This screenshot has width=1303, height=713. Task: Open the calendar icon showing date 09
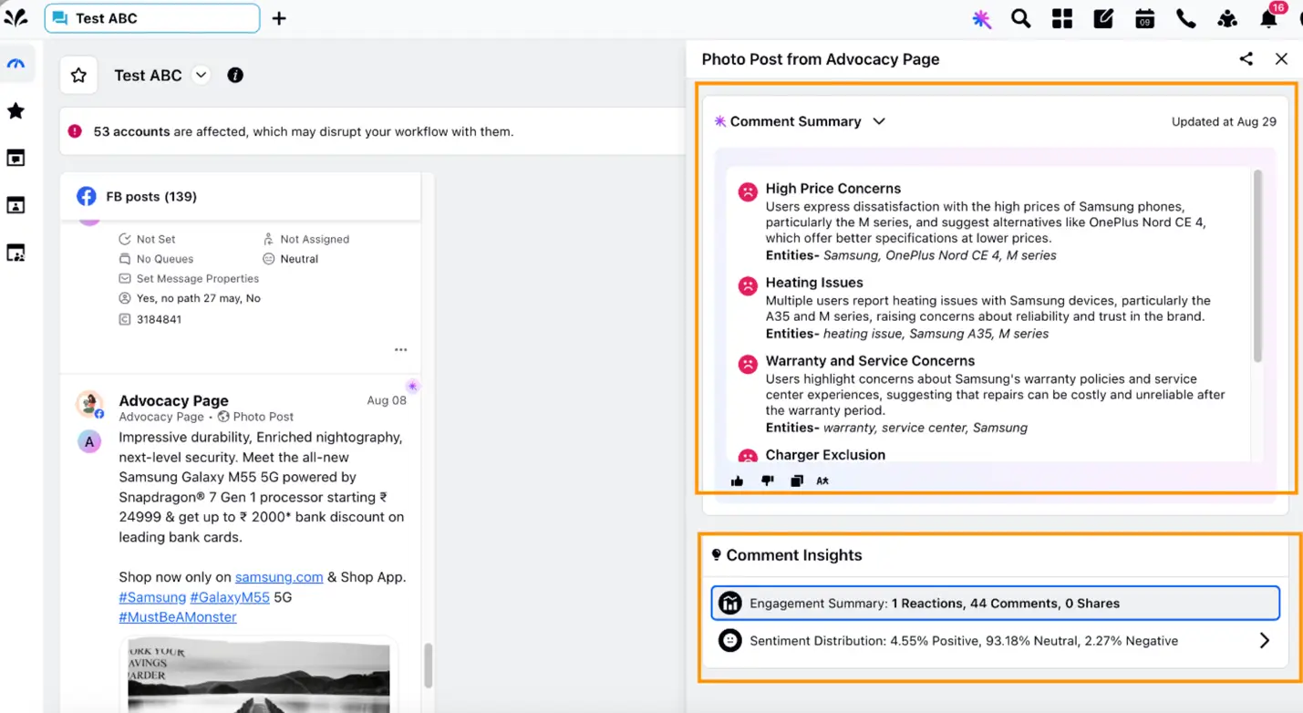[x=1143, y=17]
